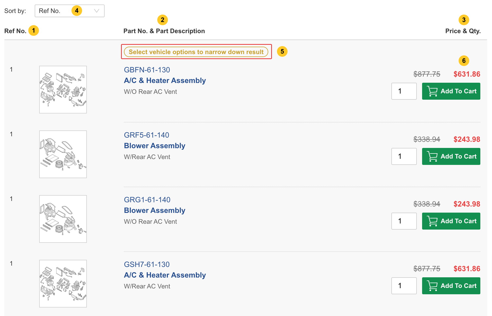492x316 pixels.
Task: Select vehicle options to narrow down result
Action: coord(196,52)
